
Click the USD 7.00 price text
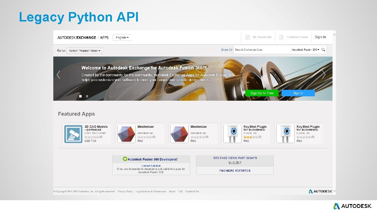(90, 141)
